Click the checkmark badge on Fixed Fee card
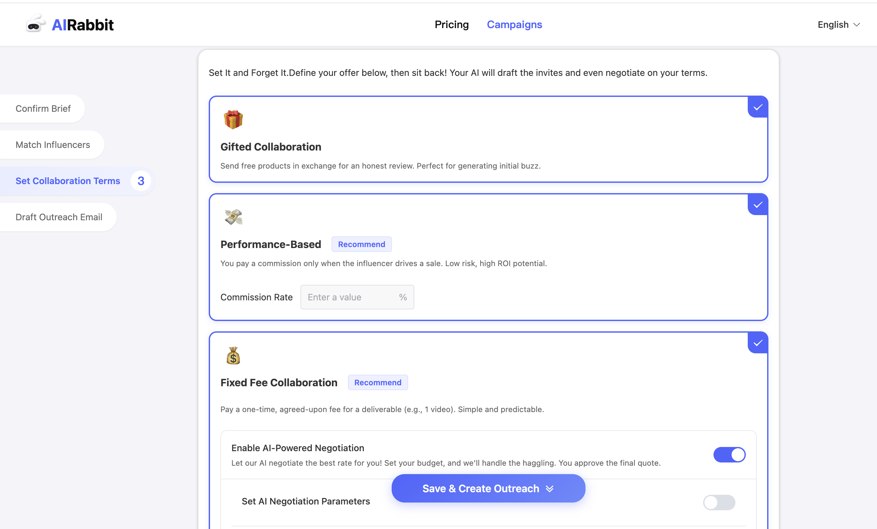 pos(758,343)
